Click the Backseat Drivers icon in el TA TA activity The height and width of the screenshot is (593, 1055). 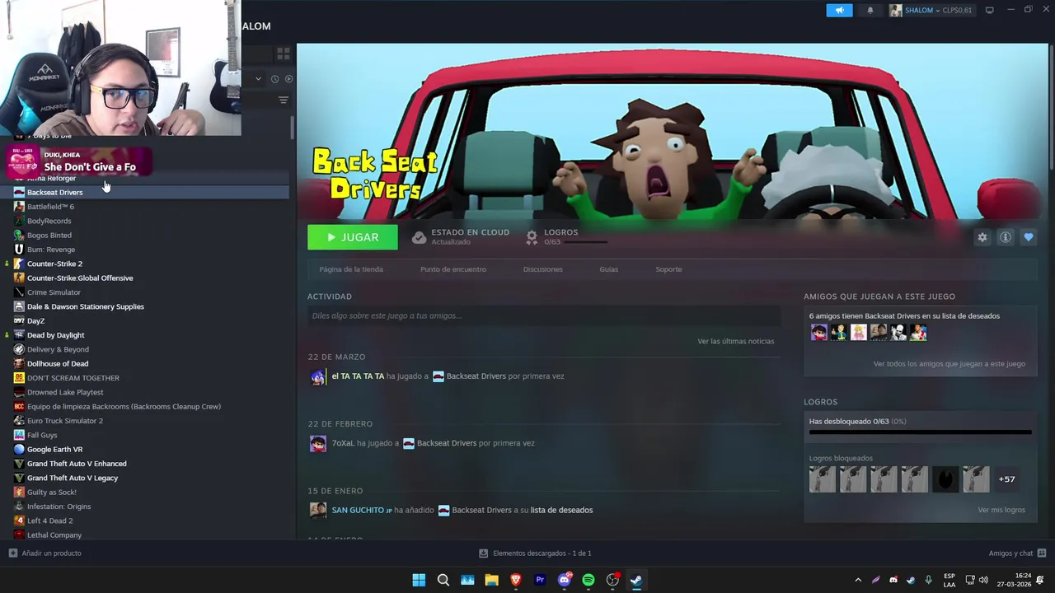click(x=438, y=376)
